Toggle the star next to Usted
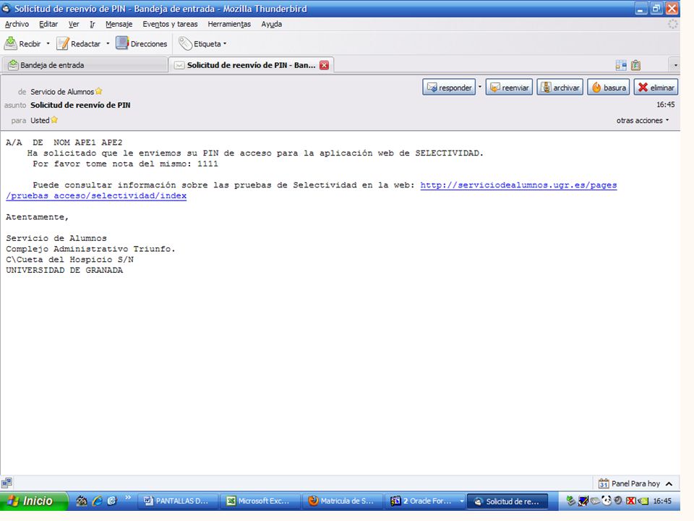694x521 pixels. click(x=54, y=119)
